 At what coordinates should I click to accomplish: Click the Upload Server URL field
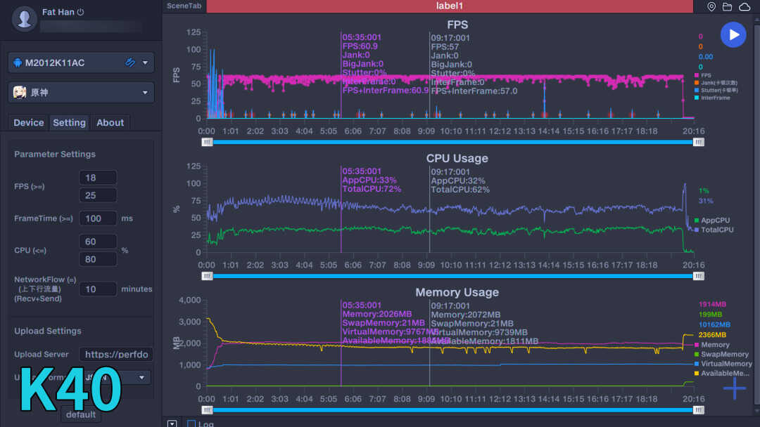(116, 355)
